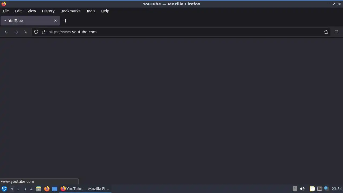Switch to workspace 2
Viewport: 343px width, 193px height.
click(18, 189)
